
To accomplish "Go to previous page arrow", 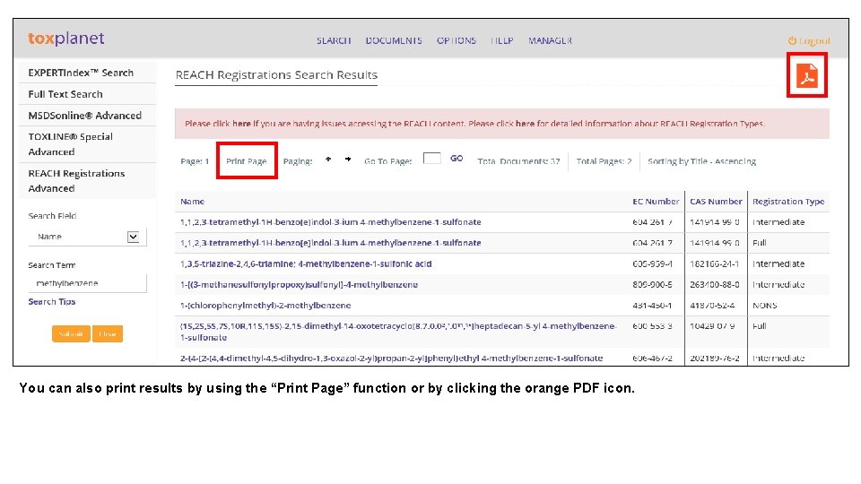I will tap(328, 160).
